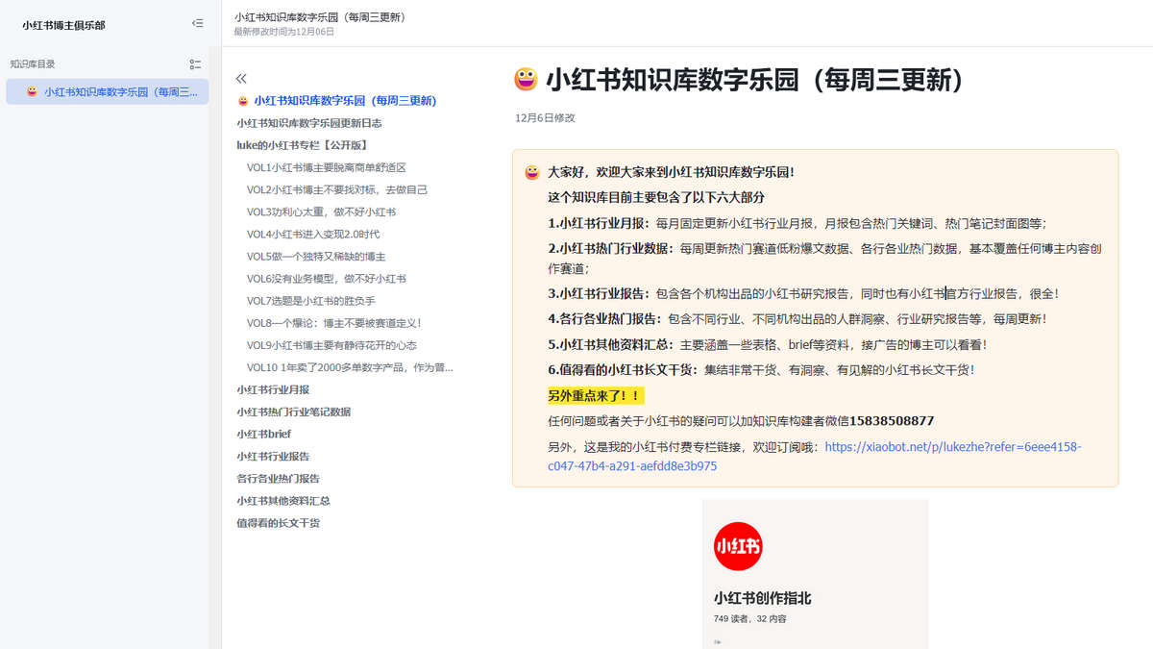Screen dimensions: 1153x649
Task: Toggle the 知识库目录 outline list icon
Action: 195,64
